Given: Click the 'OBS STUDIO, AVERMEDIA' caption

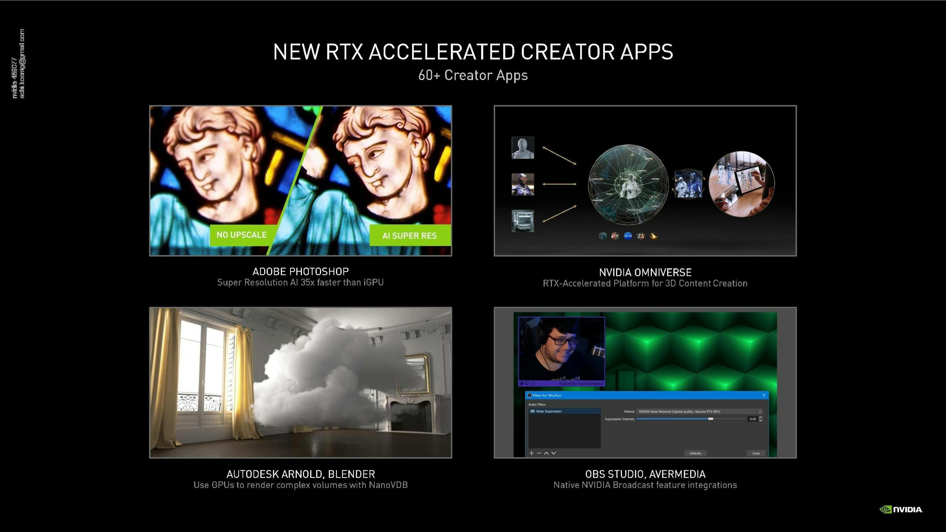Looking at the screenshot, I should click(645, 474).
